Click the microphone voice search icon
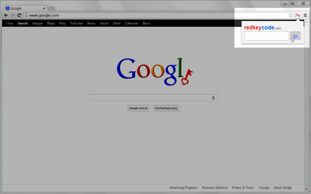The height and width of the screenshot is (194, 311). [x=213, y=97]
